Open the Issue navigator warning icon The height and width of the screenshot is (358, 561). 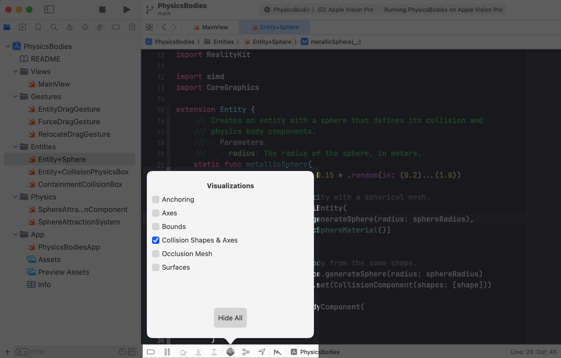tap(69, 27)
